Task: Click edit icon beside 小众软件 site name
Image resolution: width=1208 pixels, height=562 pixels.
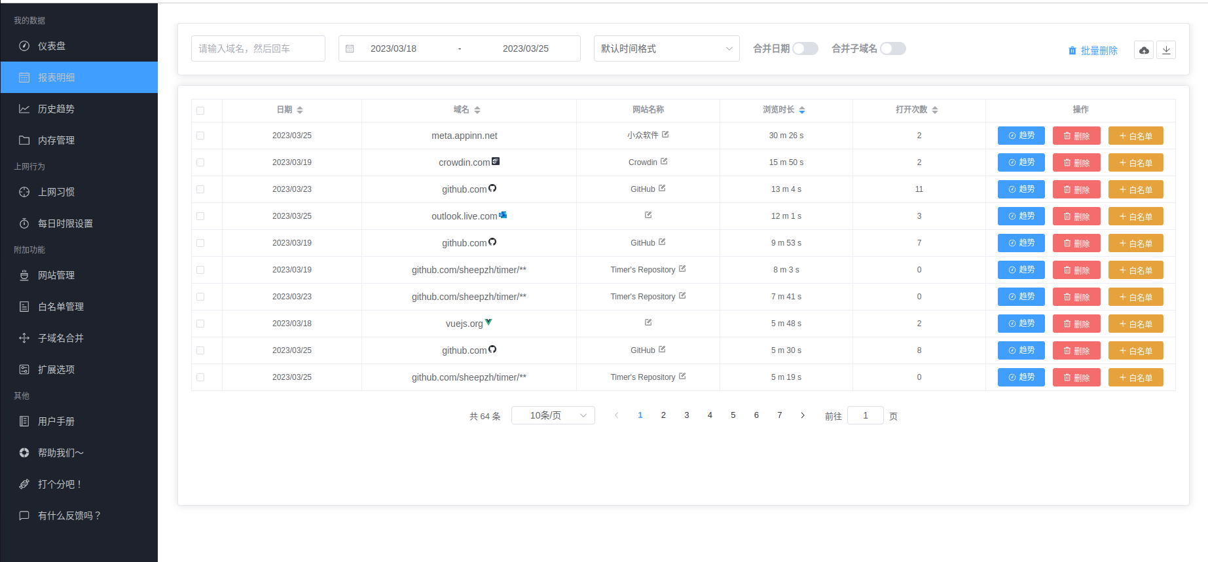Action: (665, 134)
